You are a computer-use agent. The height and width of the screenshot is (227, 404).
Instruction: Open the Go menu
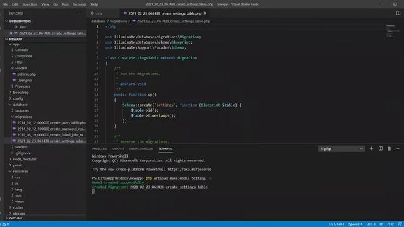(56, 4)
